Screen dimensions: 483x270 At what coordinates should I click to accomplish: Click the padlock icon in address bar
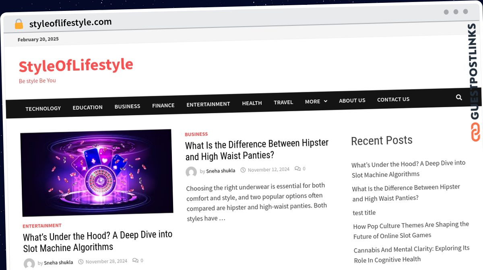click(x=19, y=24)
